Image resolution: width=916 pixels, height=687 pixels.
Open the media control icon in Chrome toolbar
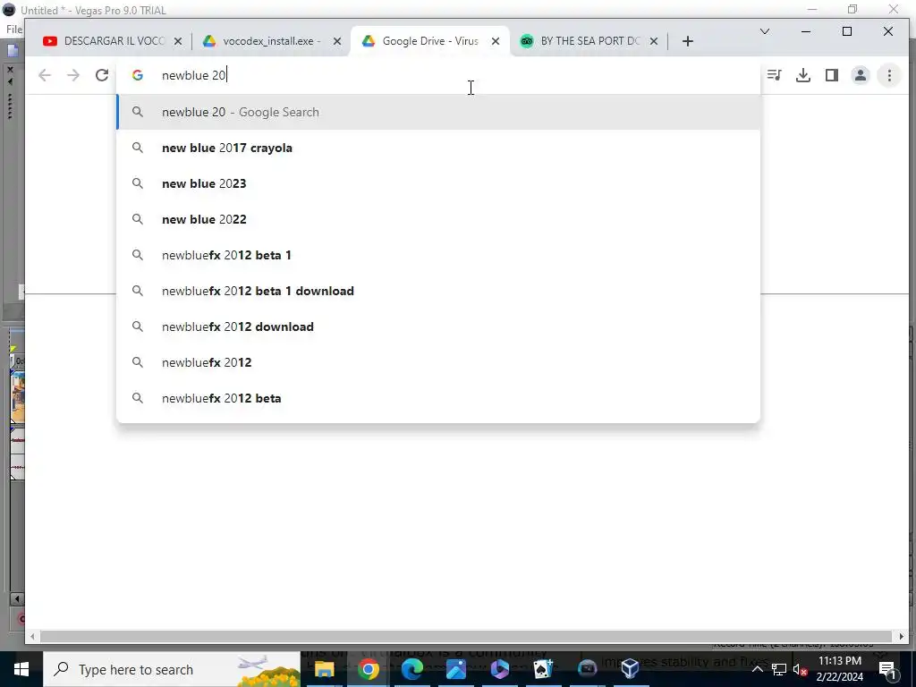[x=775, y=75]
